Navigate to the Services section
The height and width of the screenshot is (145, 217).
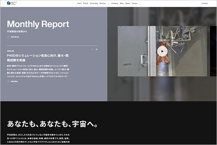[103, 3]
